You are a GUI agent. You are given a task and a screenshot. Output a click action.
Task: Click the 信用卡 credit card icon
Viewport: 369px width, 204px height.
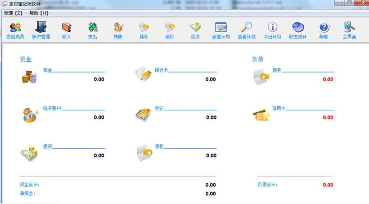[x=261, y=115]
